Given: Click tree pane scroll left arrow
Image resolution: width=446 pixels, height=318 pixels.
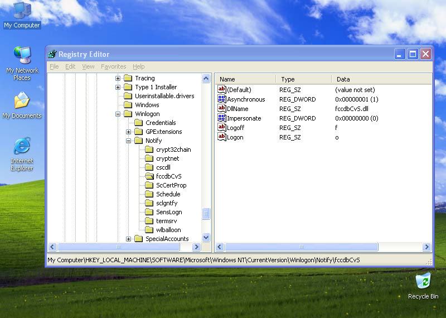Looking at the screenshot, I should tap(52, 247).
